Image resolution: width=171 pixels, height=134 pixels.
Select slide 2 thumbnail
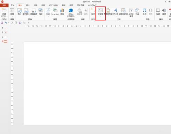click(x=5, y=33)
